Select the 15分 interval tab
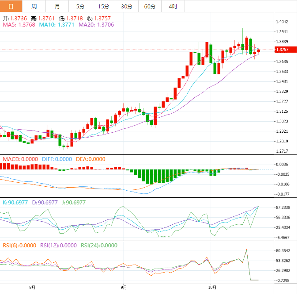This screenshot has height=296, width=298. (x=103, y=6)
